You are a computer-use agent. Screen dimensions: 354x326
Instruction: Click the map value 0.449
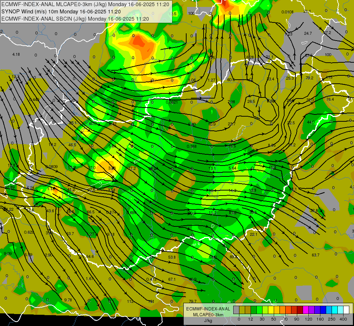click(x=34, y=100)
